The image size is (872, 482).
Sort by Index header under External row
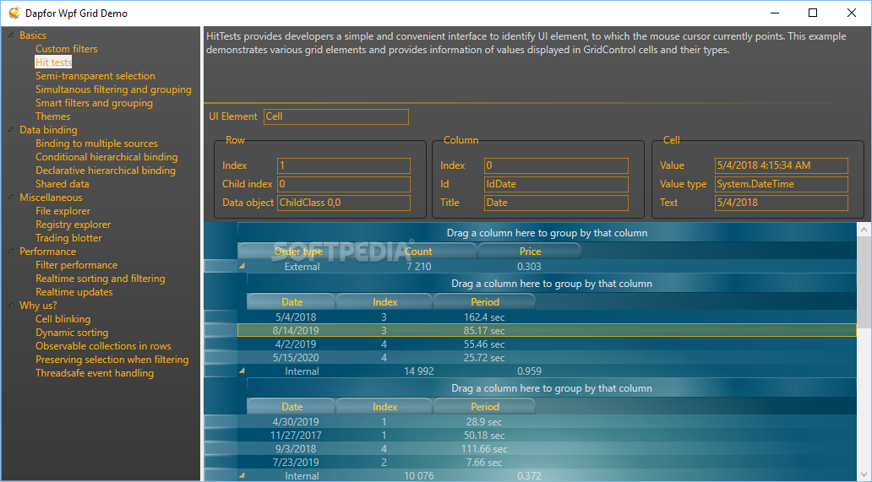coord(384,302)
